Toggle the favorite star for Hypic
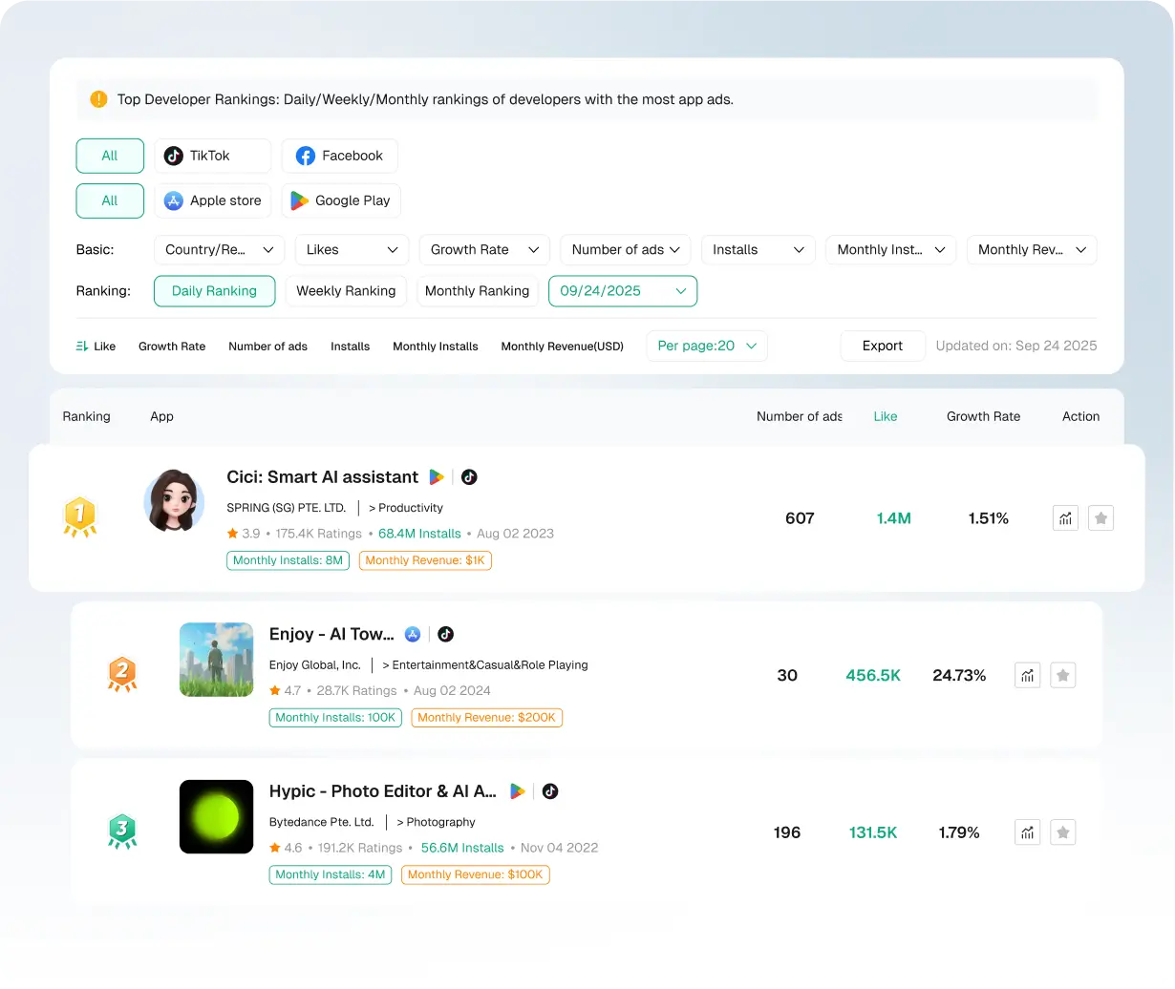 coord(1063,831)
